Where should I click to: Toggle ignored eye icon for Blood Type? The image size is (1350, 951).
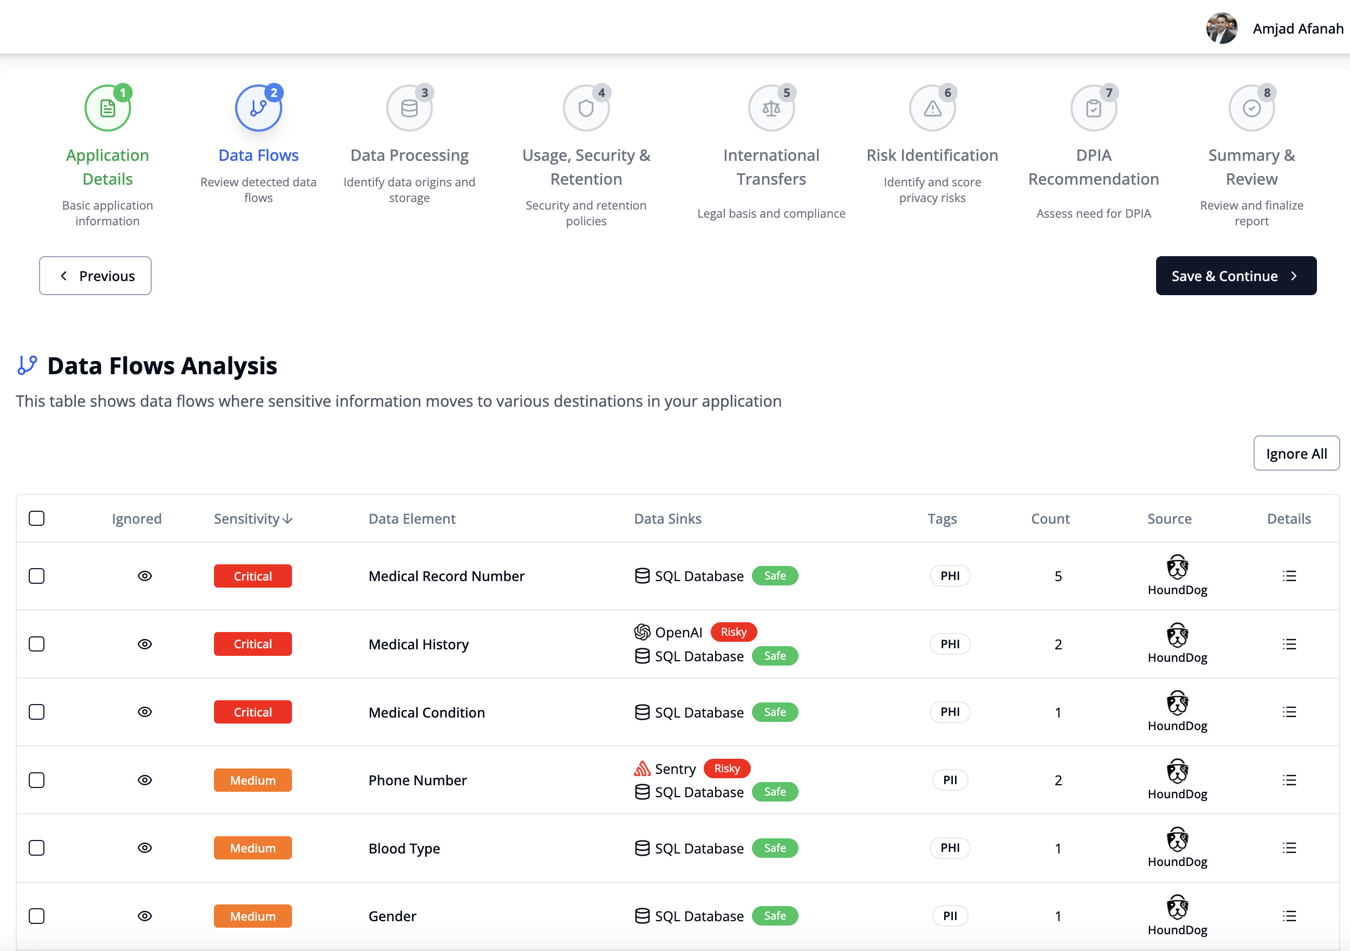click(x=145, y=848)
